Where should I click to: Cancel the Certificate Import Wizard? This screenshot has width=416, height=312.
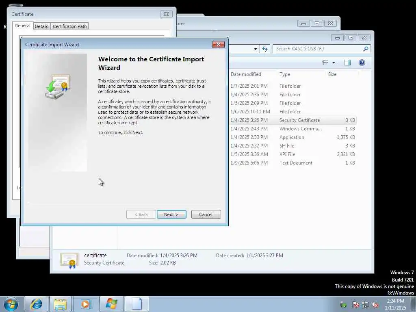point(206,214)
